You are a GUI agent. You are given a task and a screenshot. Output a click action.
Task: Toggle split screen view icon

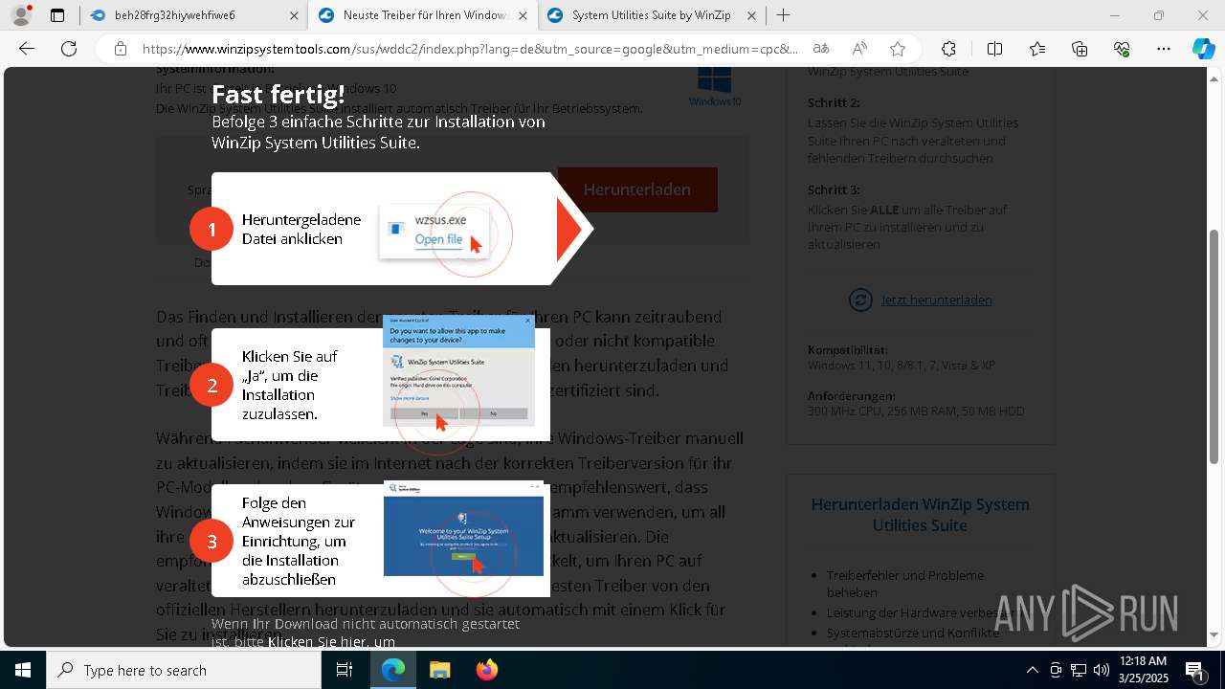[x=994, y=49]
